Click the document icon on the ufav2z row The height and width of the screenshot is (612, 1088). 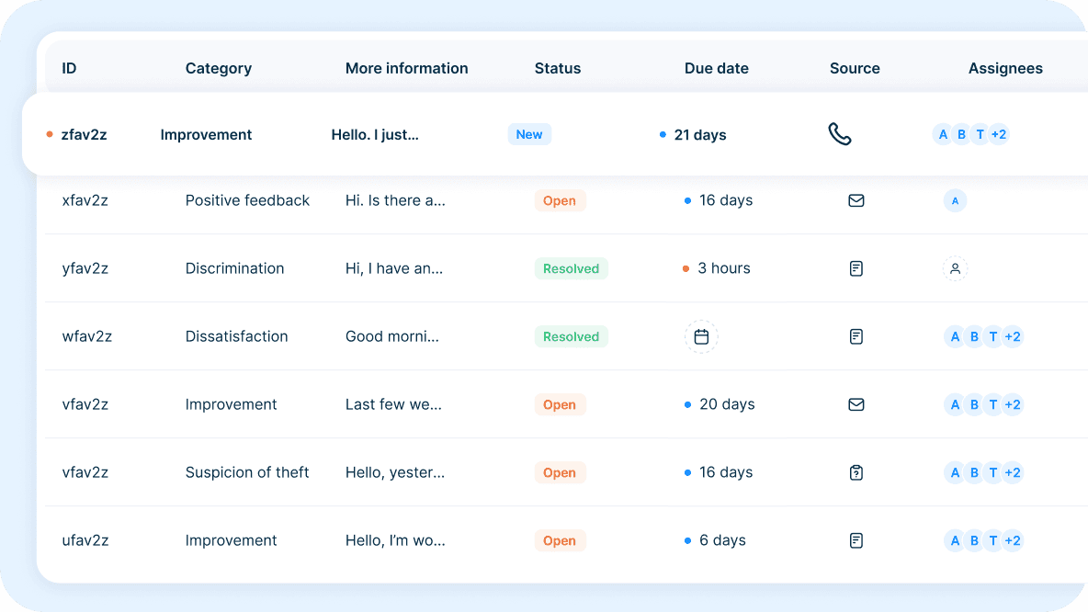856,540
